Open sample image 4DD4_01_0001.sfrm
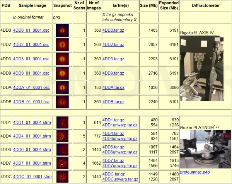 tap(32, 136)
